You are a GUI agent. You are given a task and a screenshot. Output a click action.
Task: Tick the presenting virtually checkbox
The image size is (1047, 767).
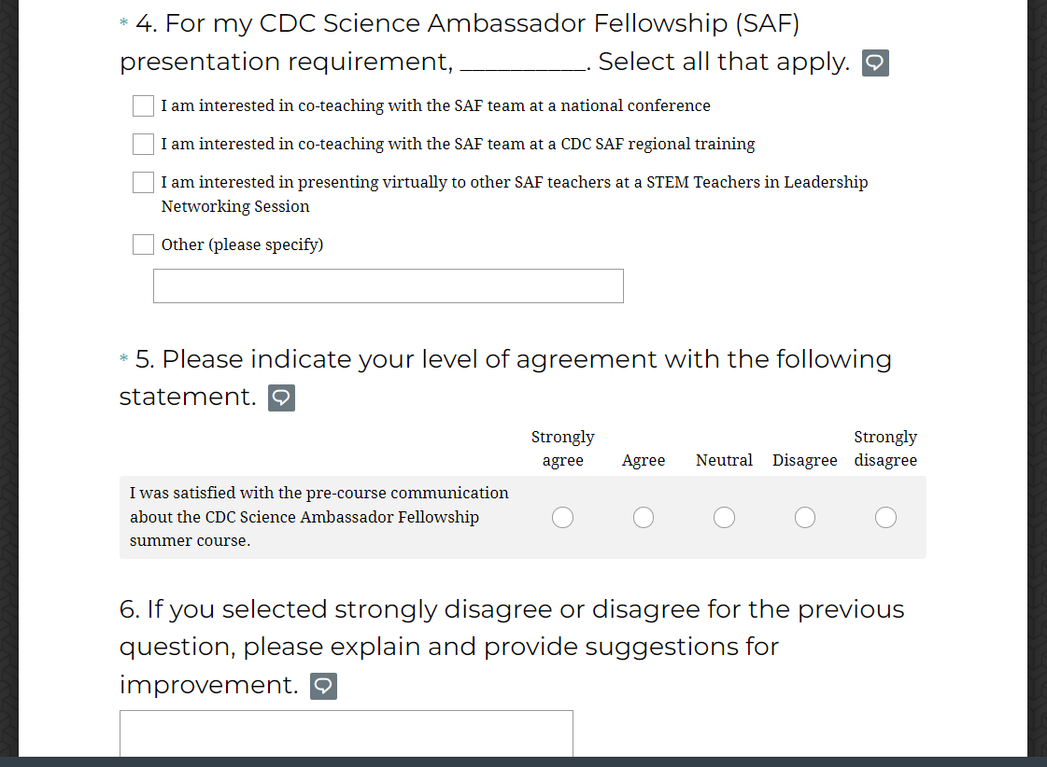point(143,183)
